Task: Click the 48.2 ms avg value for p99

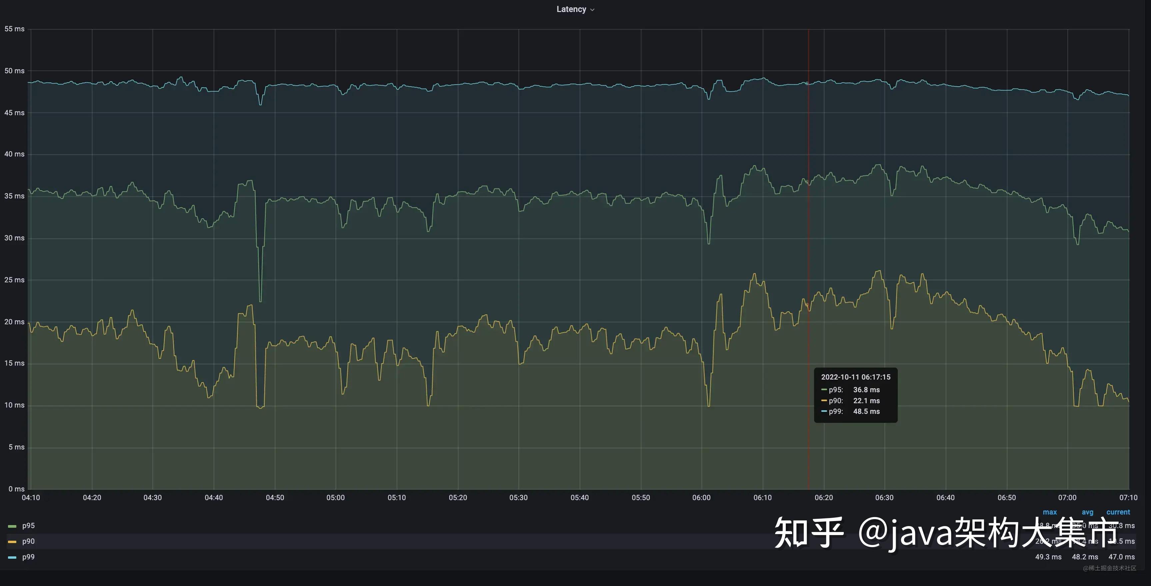Action: tap(1085, 557)
